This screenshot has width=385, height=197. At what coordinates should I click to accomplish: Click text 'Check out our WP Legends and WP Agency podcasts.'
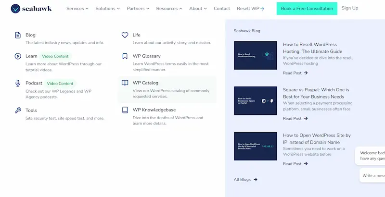[58, 94]
